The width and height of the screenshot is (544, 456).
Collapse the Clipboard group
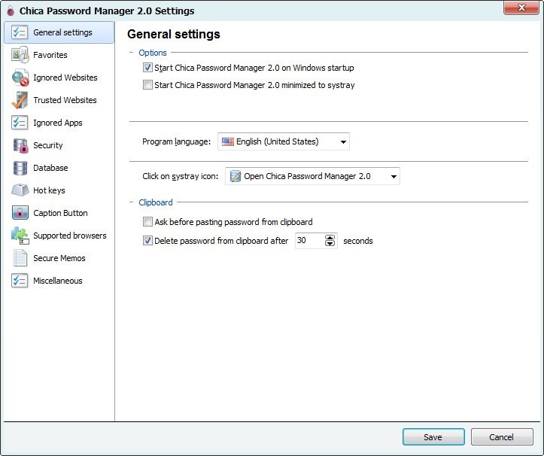click(132, 202)
